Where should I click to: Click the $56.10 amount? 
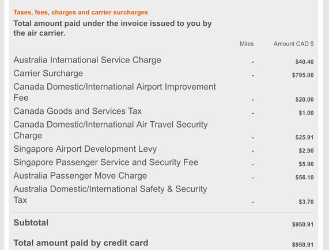(304, 178)
